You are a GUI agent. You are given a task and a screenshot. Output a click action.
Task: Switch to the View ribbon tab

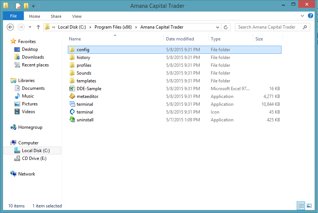(77, 16)
